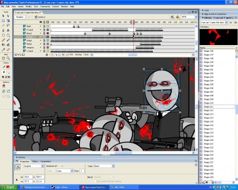Click the Edit Scene icon above the timeline
The height and width of the screenshot is (190, 238).
click(172, 17)
